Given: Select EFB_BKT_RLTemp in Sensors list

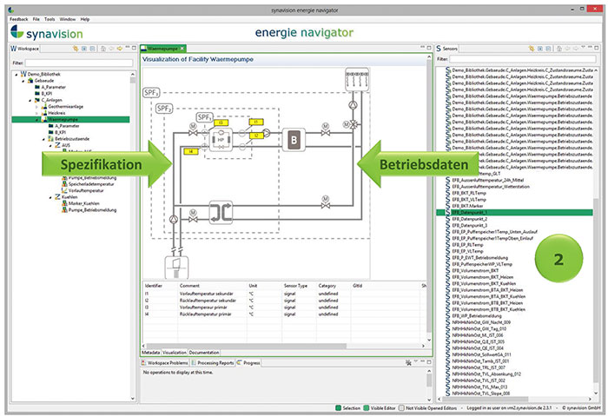Looking at the screenshot, I should (469, 193).
